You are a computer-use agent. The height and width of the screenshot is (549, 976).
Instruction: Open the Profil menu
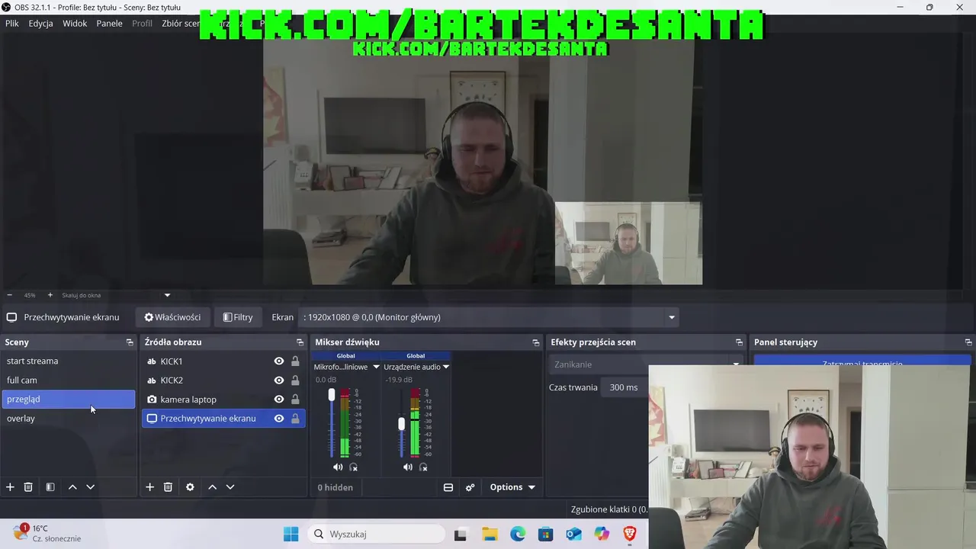click(142, 24)
